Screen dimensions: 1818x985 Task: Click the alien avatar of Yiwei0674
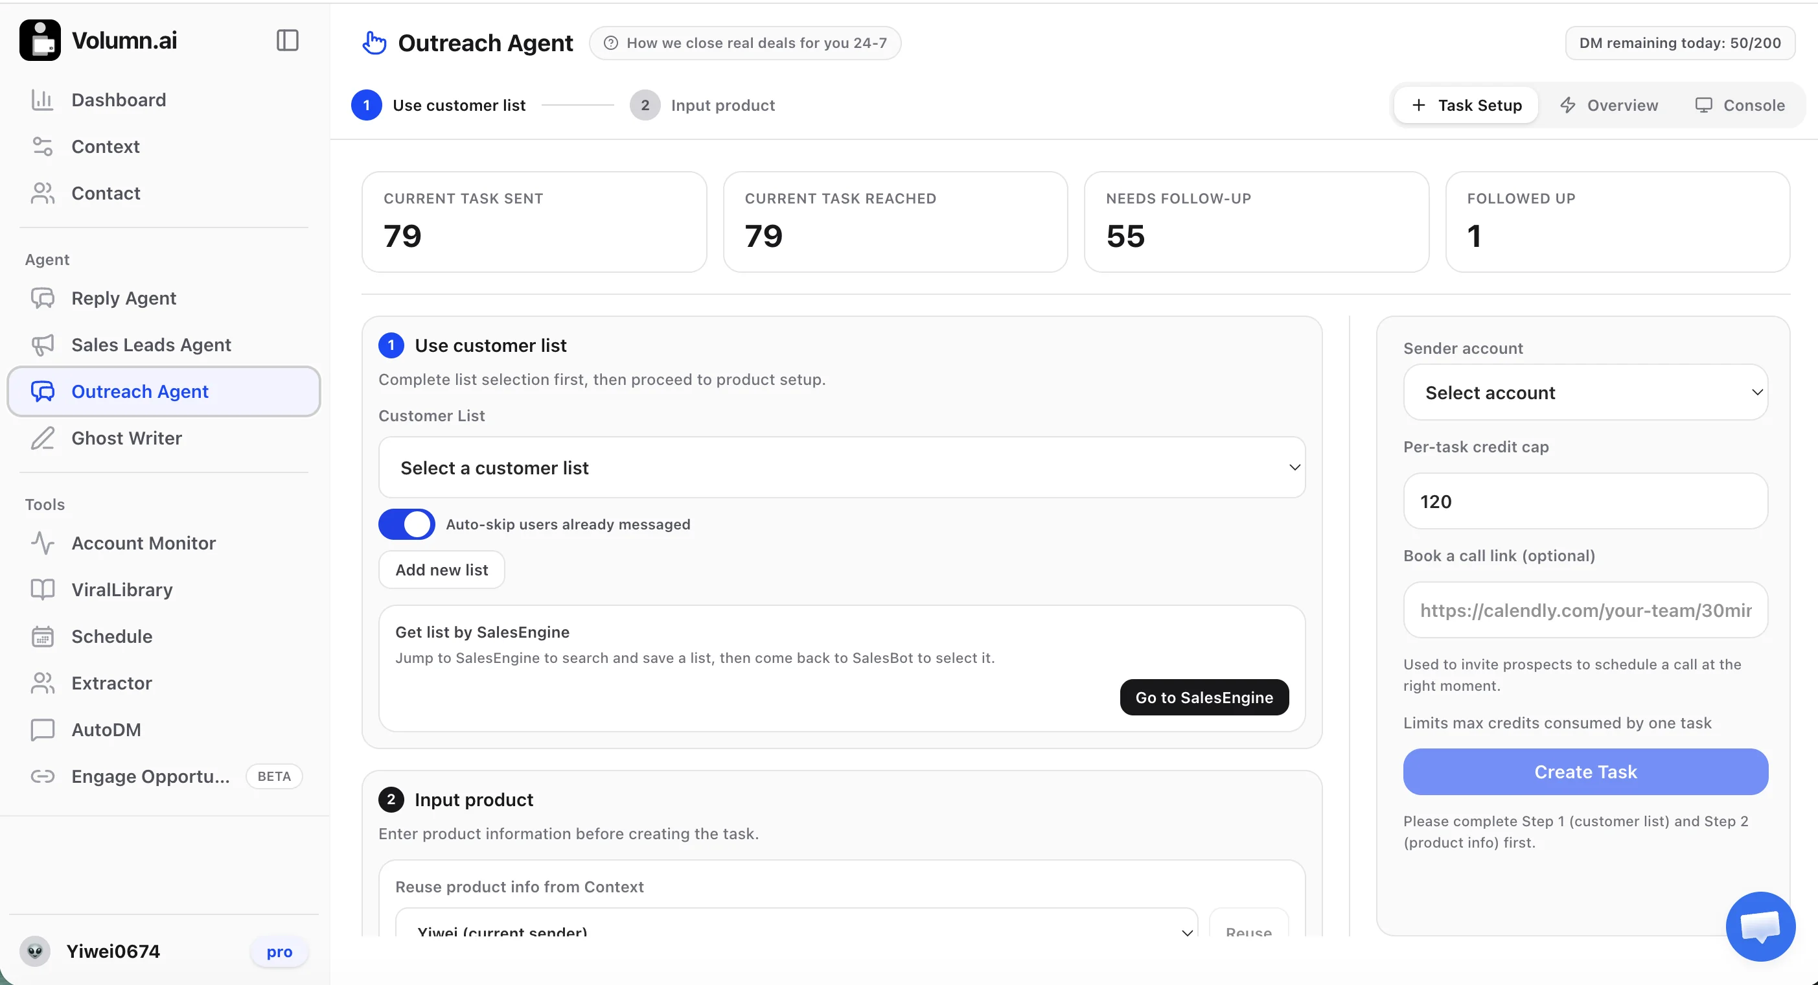pyautogui.click(x=34, y=951)
